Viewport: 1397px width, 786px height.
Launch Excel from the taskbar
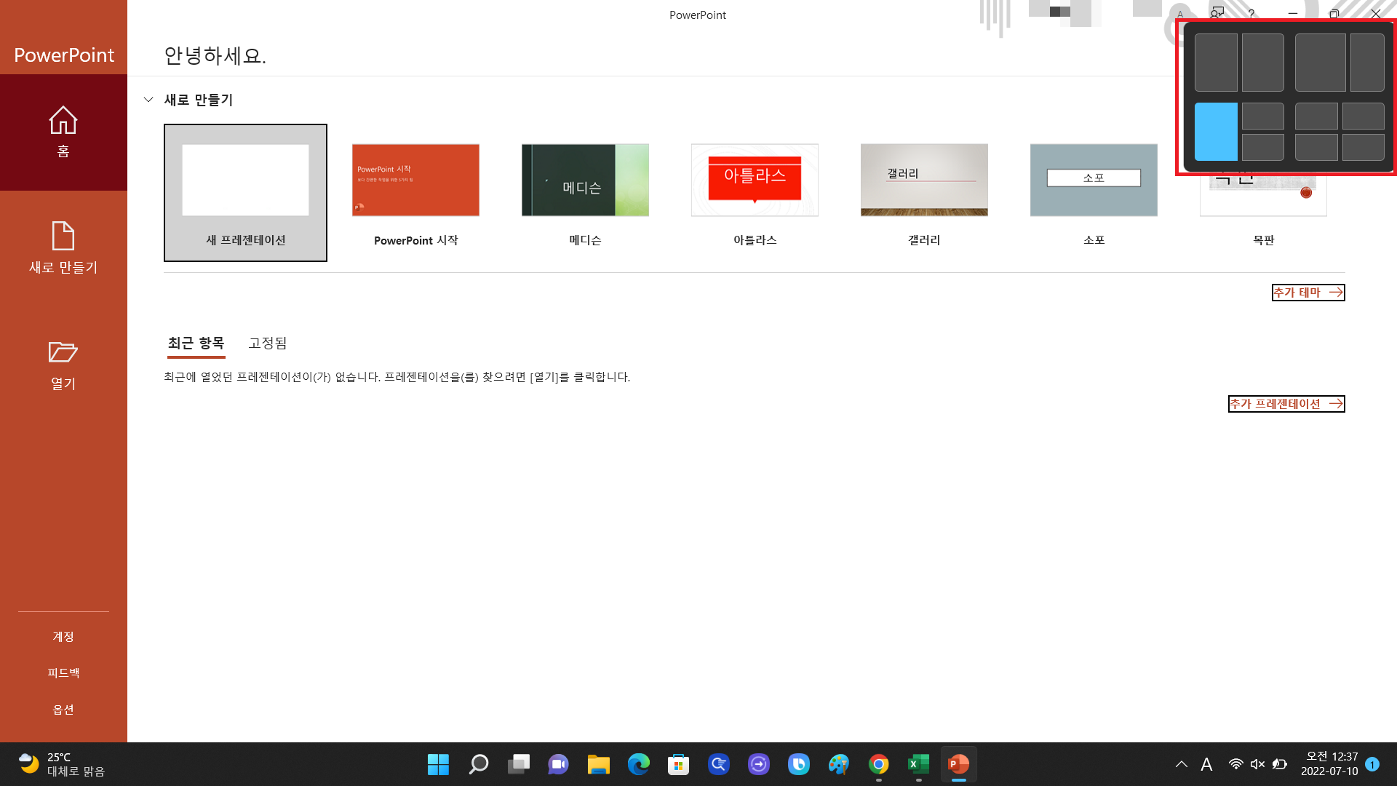point(918,764)
